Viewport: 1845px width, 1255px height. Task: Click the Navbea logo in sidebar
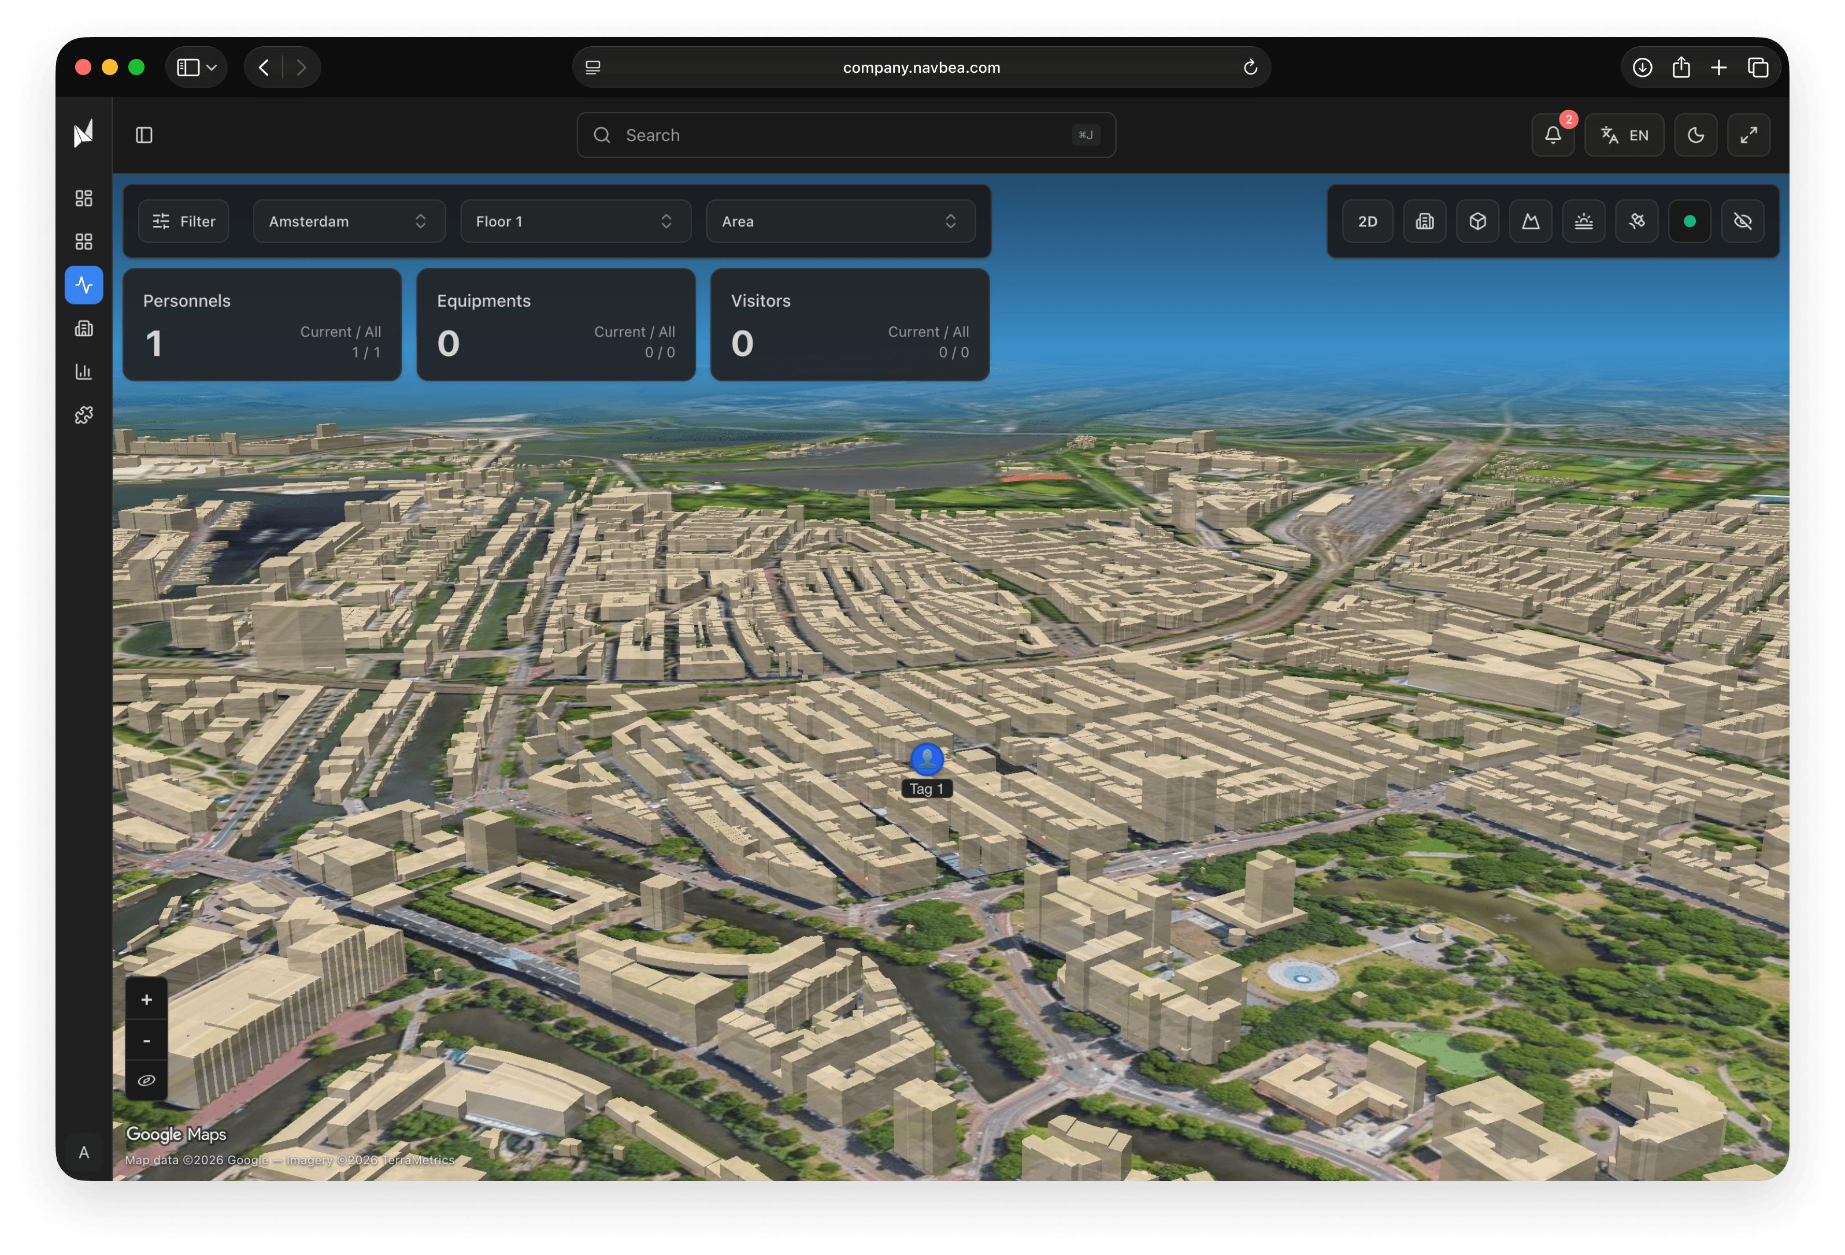tap(83, 134)
